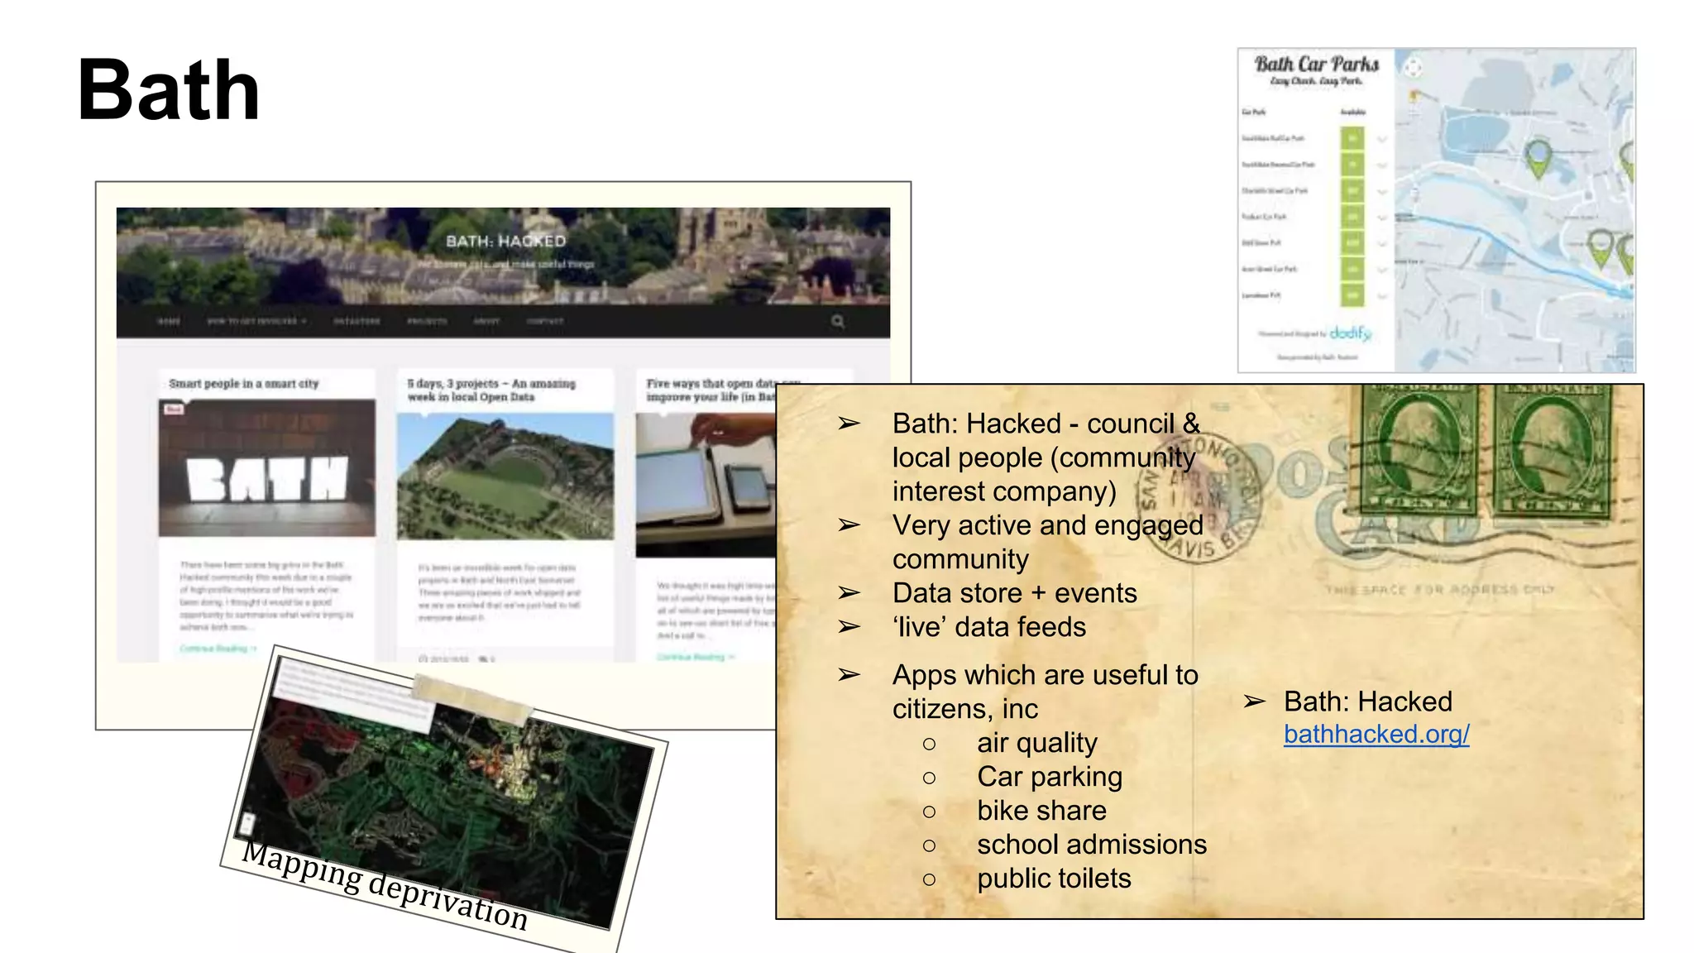This screenshot has height=953, width=1694.
Task: Click the 'Car parking' sub-bullet
Action: pyautogui.click(x=1050, y=777)
